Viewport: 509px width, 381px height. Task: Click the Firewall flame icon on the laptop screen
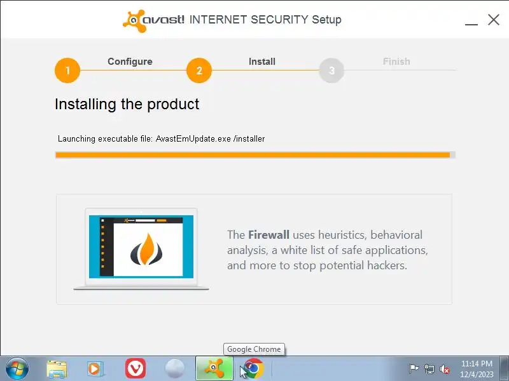[146, 249]
